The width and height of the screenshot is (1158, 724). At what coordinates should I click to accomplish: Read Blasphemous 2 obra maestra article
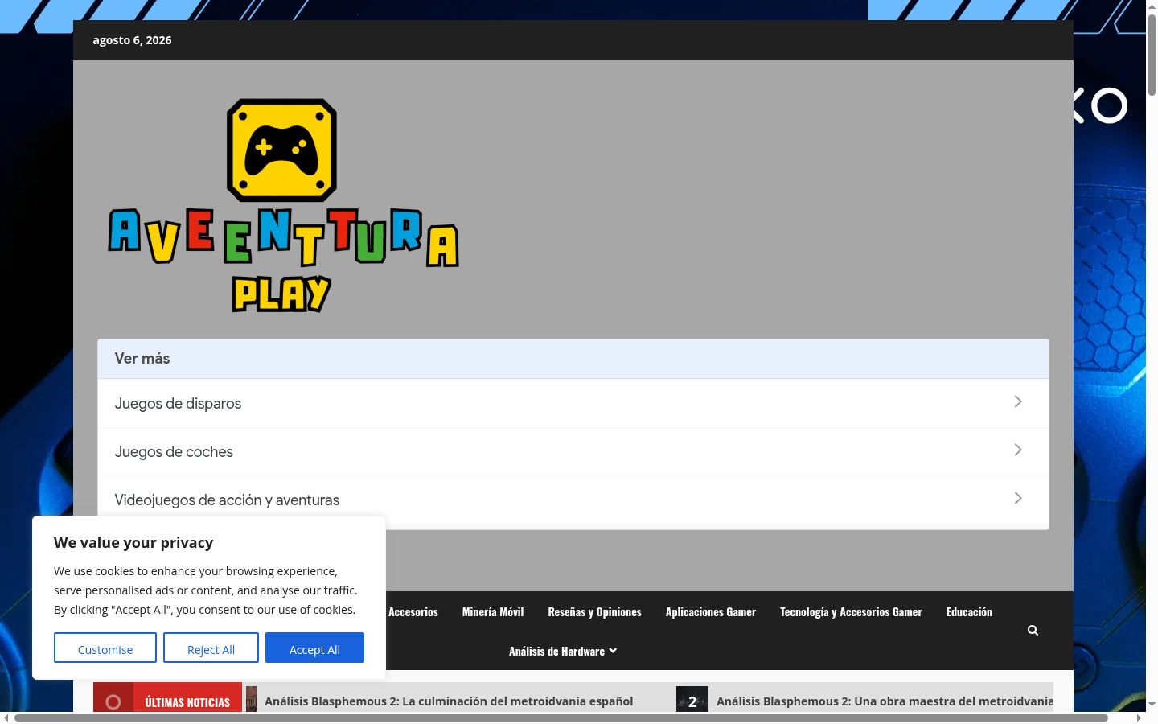point(885,701)
